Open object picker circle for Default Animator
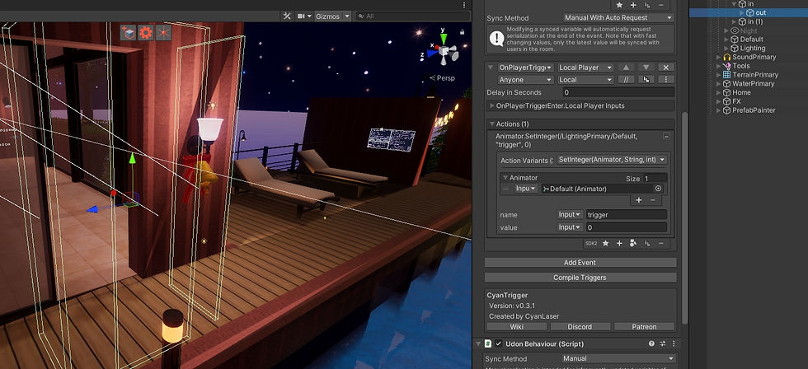The height and width of the screenshot is (369, 808). (x=658, y=189)
